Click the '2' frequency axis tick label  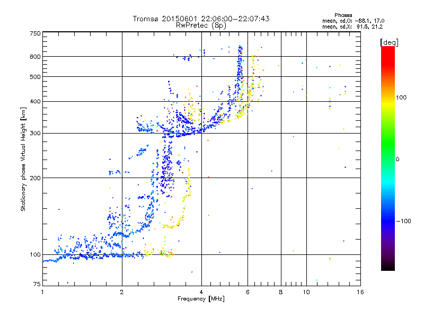pos(122,292)
